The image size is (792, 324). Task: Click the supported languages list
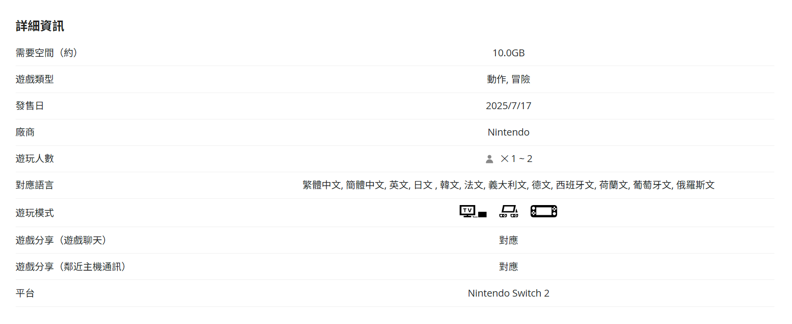point(508,185)
